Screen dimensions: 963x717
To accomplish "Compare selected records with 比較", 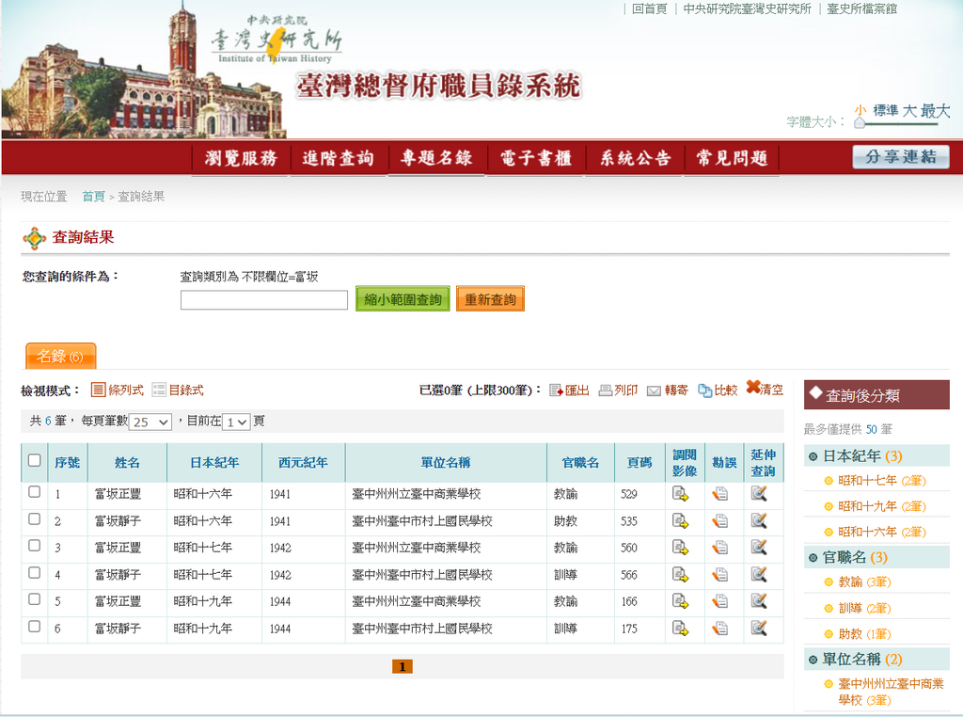I will pyautogui.click(x=718, y=390).
